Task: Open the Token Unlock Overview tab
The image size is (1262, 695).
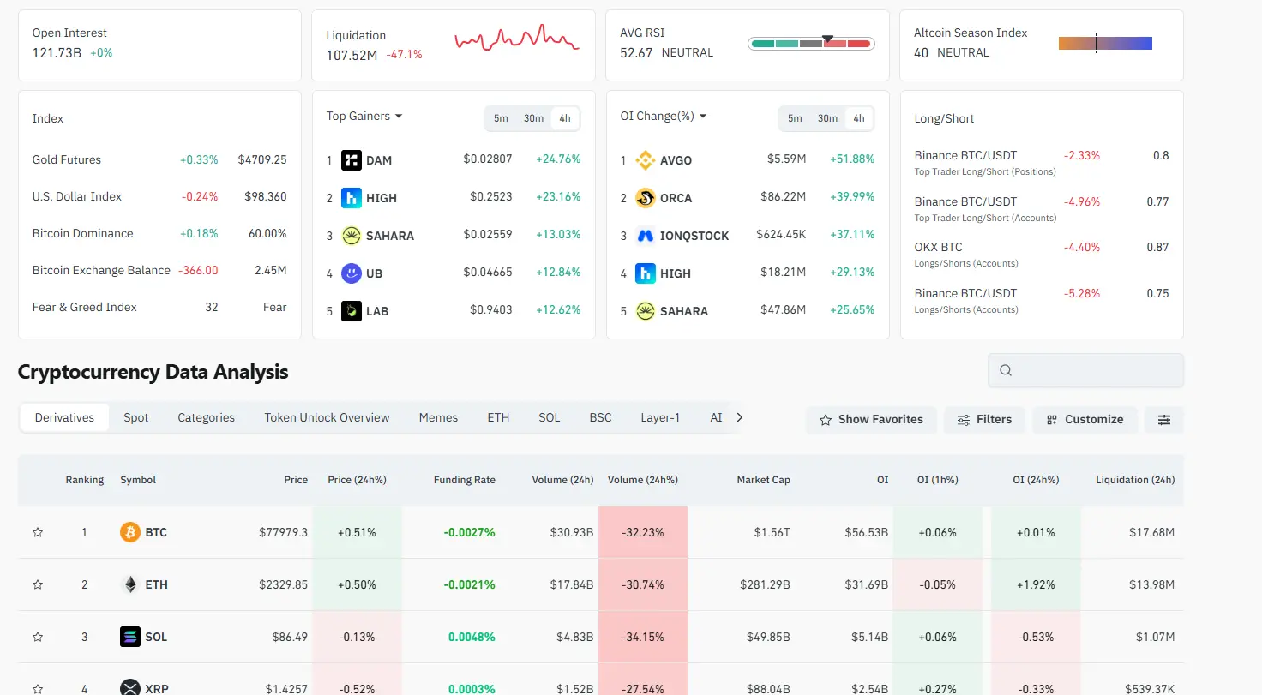Action: (327, 417)
